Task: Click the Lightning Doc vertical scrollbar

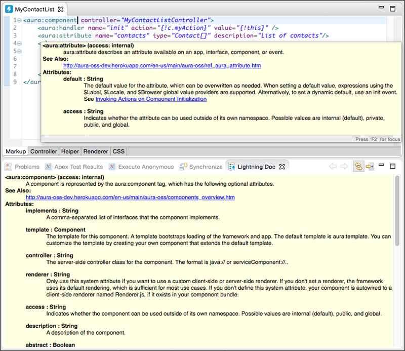Action: (397, 210)
